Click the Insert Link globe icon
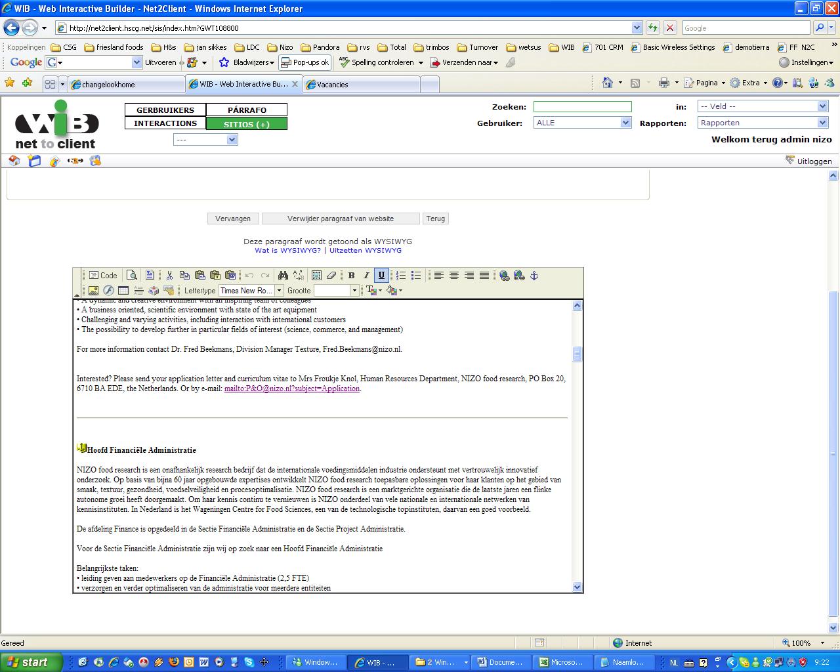 [x=504, y=276]
